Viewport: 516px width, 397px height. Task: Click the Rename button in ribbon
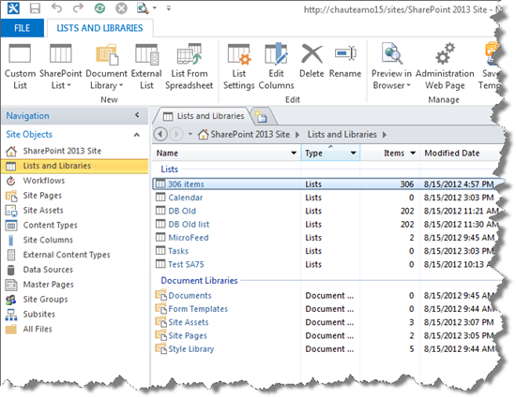pyautogui.click(x=345, y=61)
